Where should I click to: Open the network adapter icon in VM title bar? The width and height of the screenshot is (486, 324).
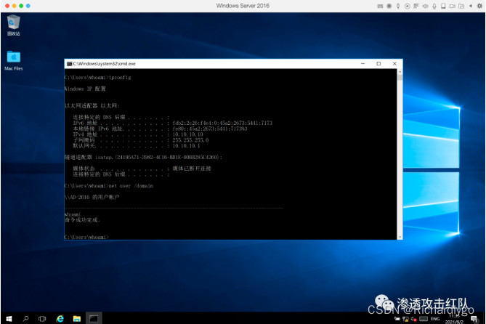416,6
